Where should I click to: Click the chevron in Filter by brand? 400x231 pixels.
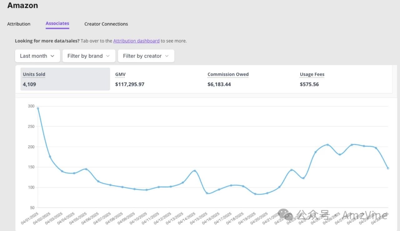pos(108,56)
